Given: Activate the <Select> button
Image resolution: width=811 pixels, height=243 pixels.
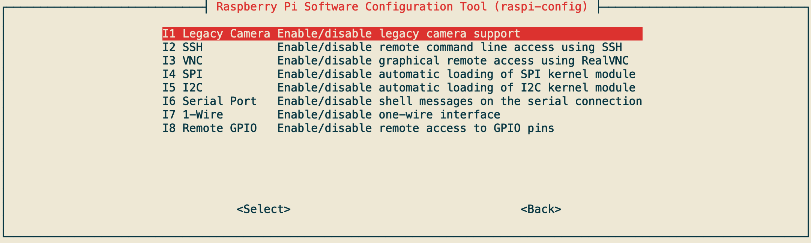Looking at the screenshot, I should click(264, 209).
